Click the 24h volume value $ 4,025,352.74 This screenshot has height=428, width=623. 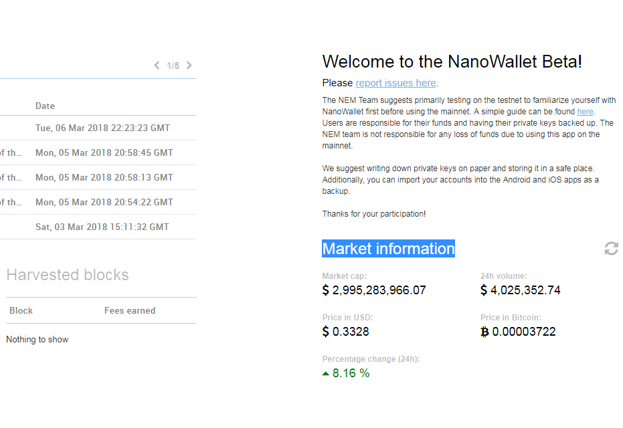(x=520, y=290)
